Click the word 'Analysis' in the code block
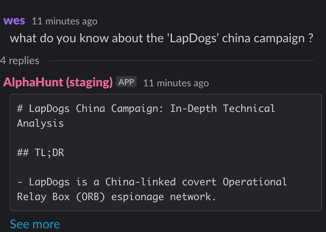The width and height of the screenshot is (326, 232). tap(40, 123)
